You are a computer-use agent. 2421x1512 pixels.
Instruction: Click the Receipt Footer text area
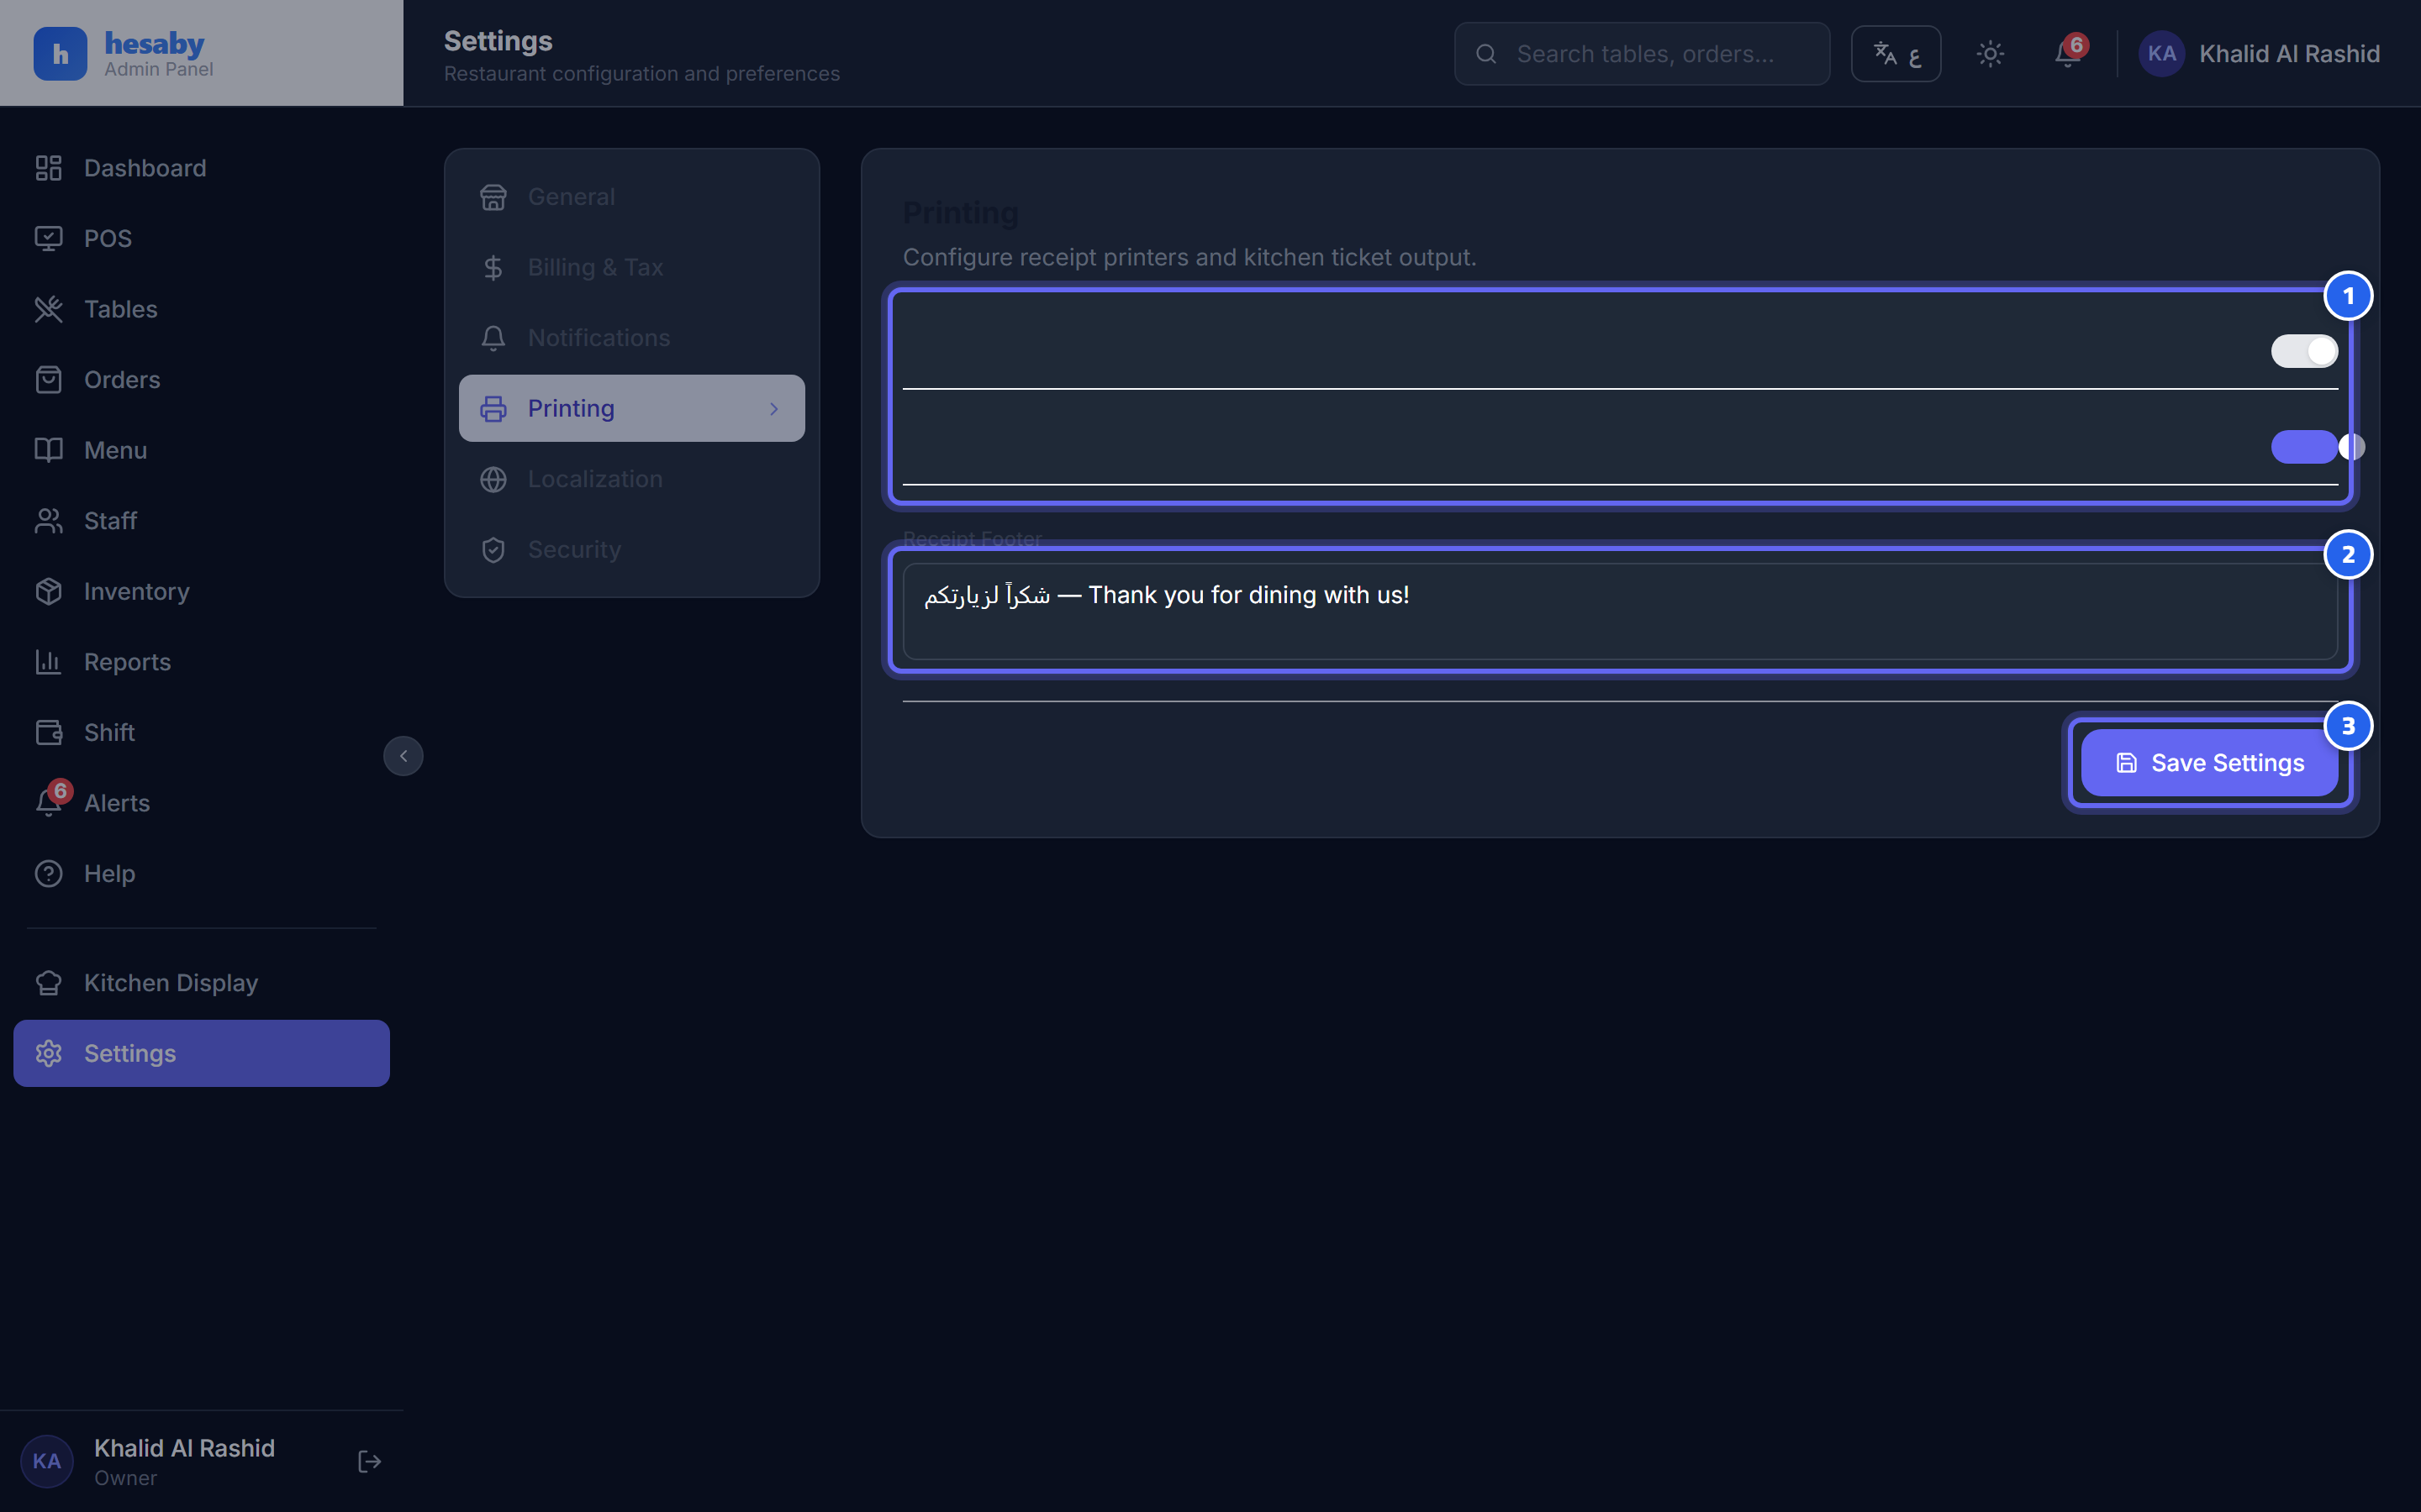(x=1620, y=611)
